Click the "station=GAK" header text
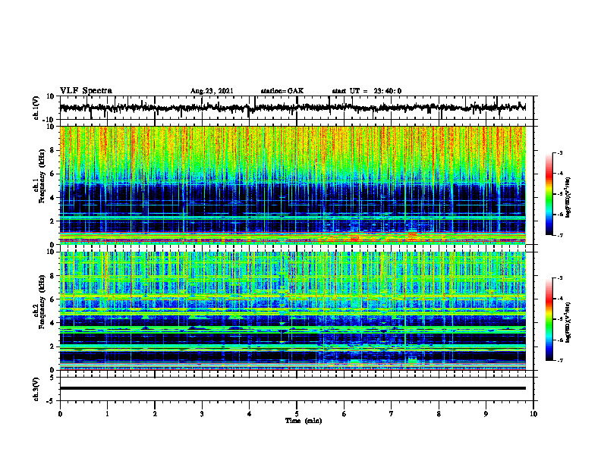This screenshot has height=464, width=601. (x=282, y=91)
